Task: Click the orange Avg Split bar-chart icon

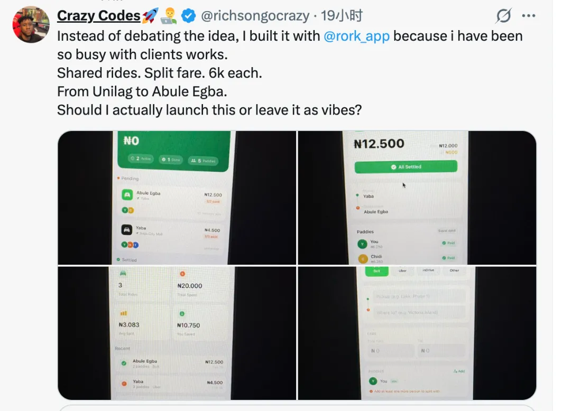Action: pos(124,313)
